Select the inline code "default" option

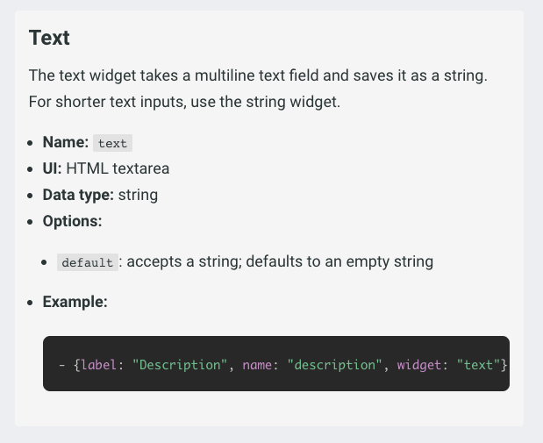pyautogui.click(x=87, y=262)
